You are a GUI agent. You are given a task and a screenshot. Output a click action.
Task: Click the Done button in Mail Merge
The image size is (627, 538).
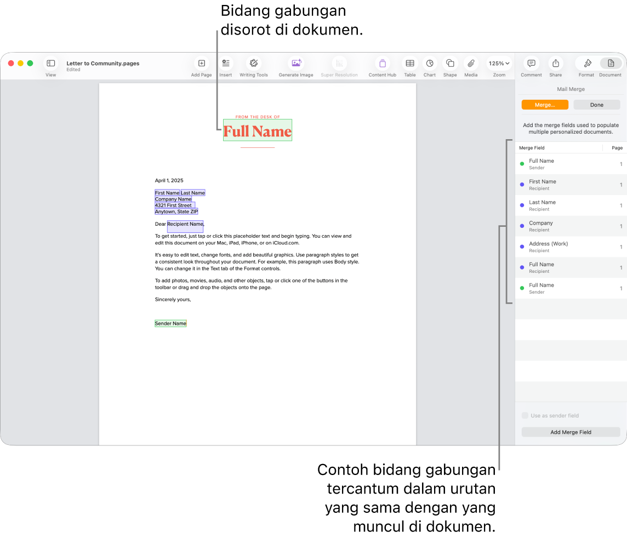(597, 105)
